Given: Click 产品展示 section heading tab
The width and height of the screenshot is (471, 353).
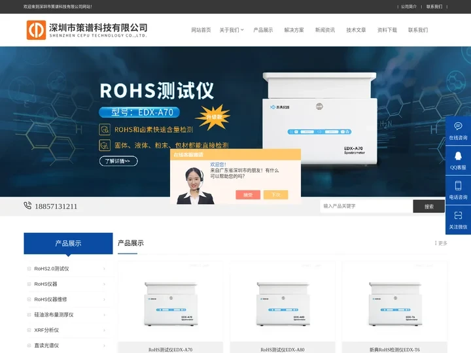Looking at the screenshot, I should coord(131,243).
